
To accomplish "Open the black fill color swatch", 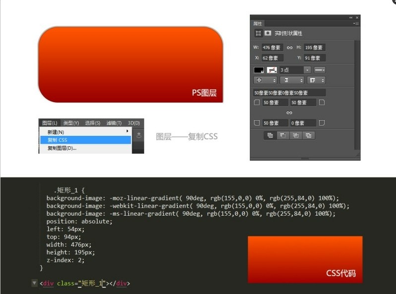I will (x=259, y=70).
